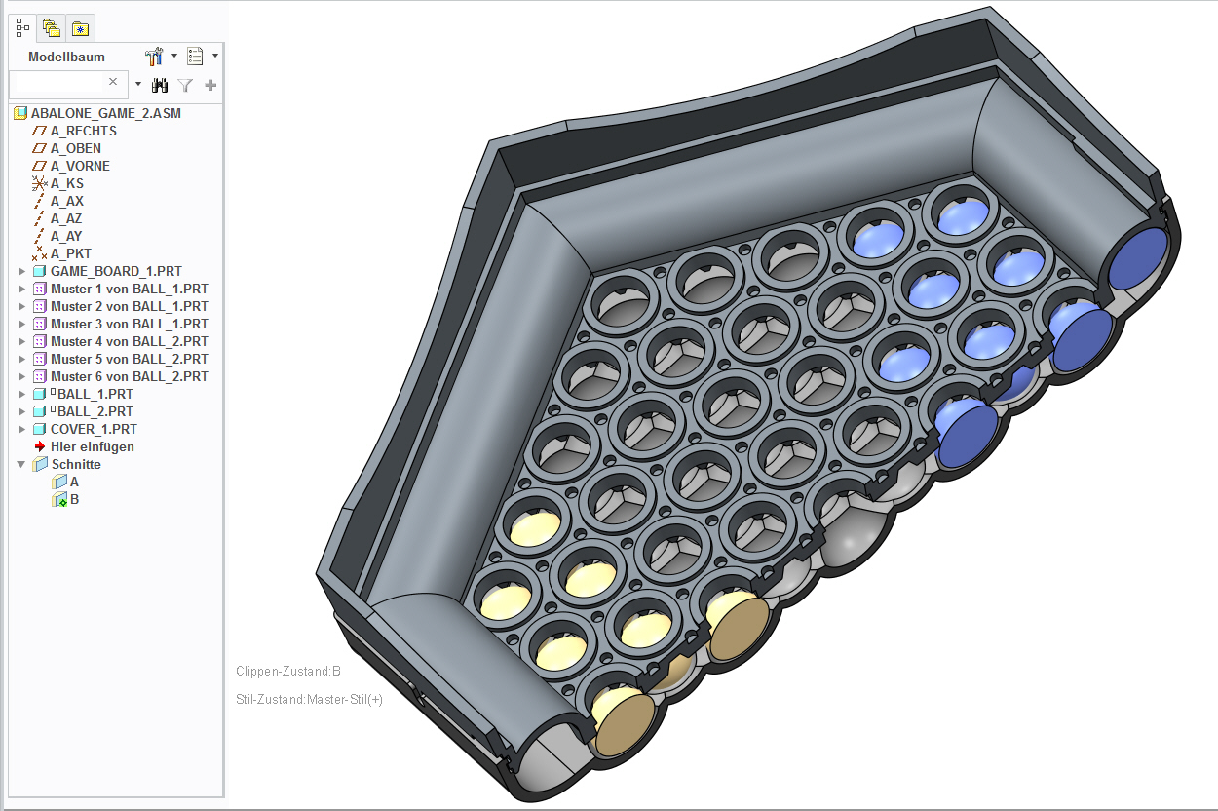Click the A_KS coordinate system icon
The height and width of the screenshot is (811, 1218).
click(x=40, y=183)
